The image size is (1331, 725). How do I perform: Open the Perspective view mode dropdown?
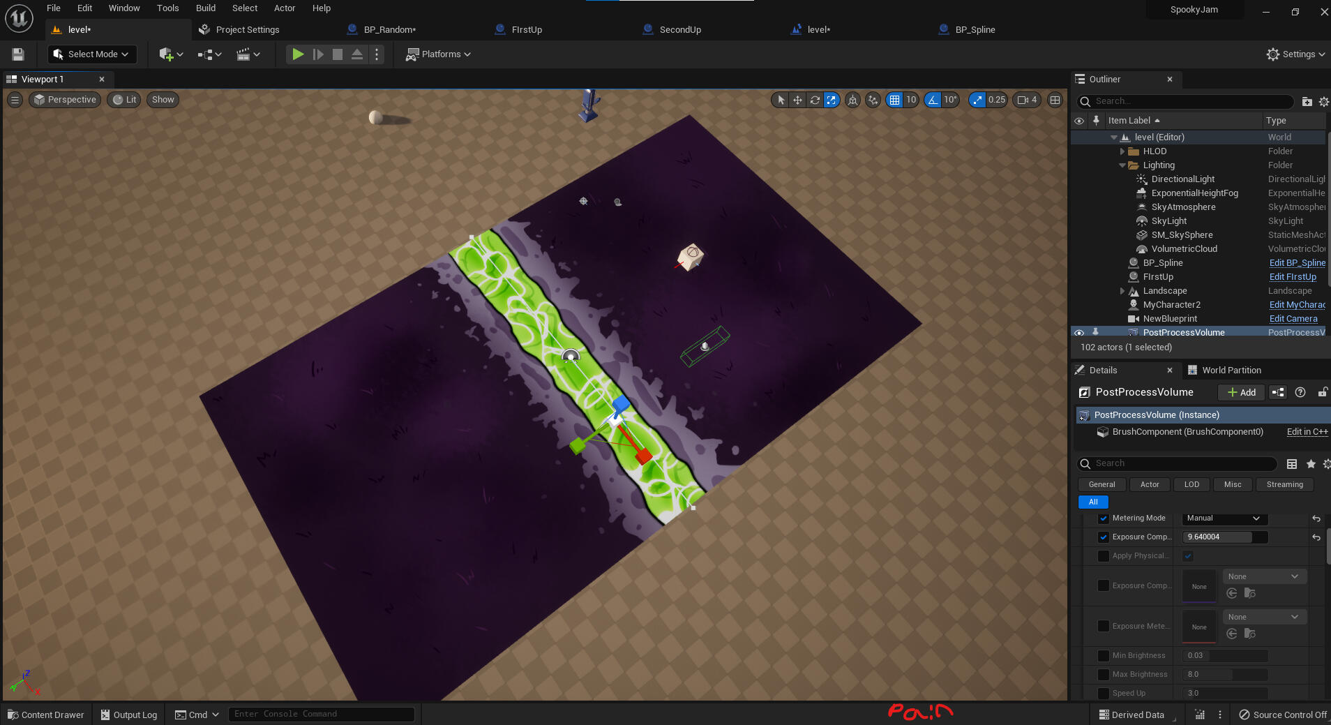(65, 100)
